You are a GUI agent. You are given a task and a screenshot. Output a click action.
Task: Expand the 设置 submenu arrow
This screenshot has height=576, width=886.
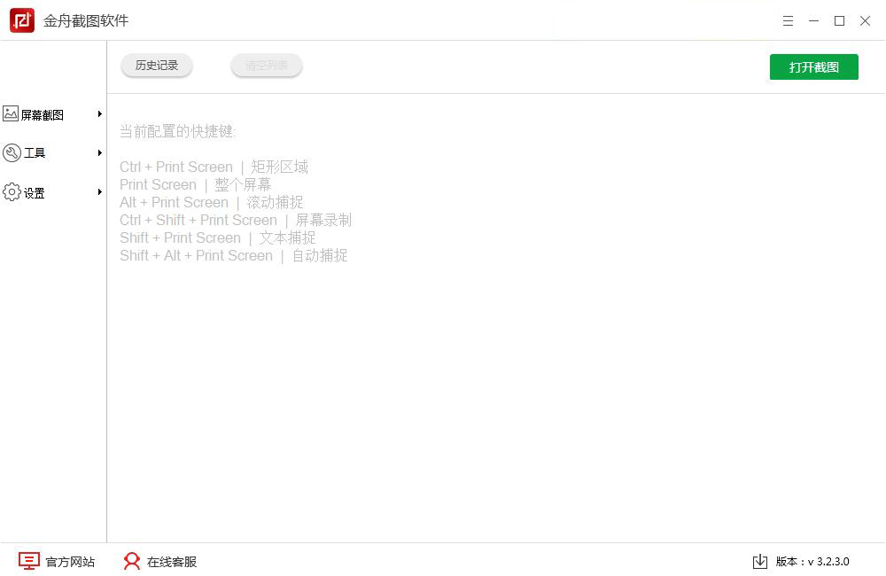[99, 192]
